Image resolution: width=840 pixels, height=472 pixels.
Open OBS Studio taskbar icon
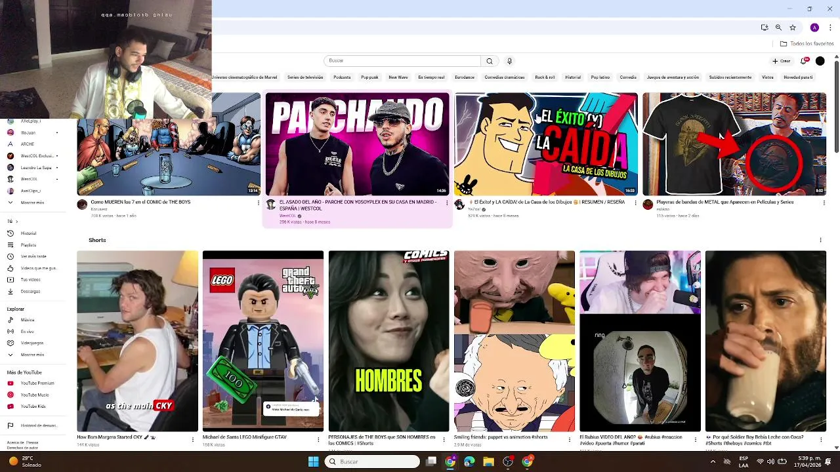[507, 462]
